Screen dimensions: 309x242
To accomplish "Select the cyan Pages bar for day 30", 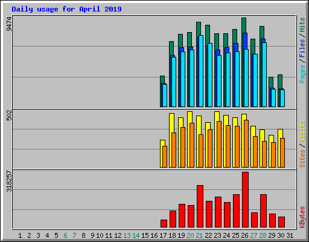I will pos(282,98).
